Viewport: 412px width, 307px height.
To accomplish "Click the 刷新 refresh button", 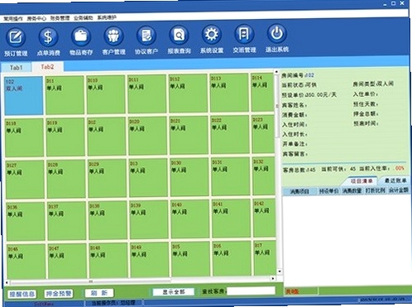I will [99, 293].
